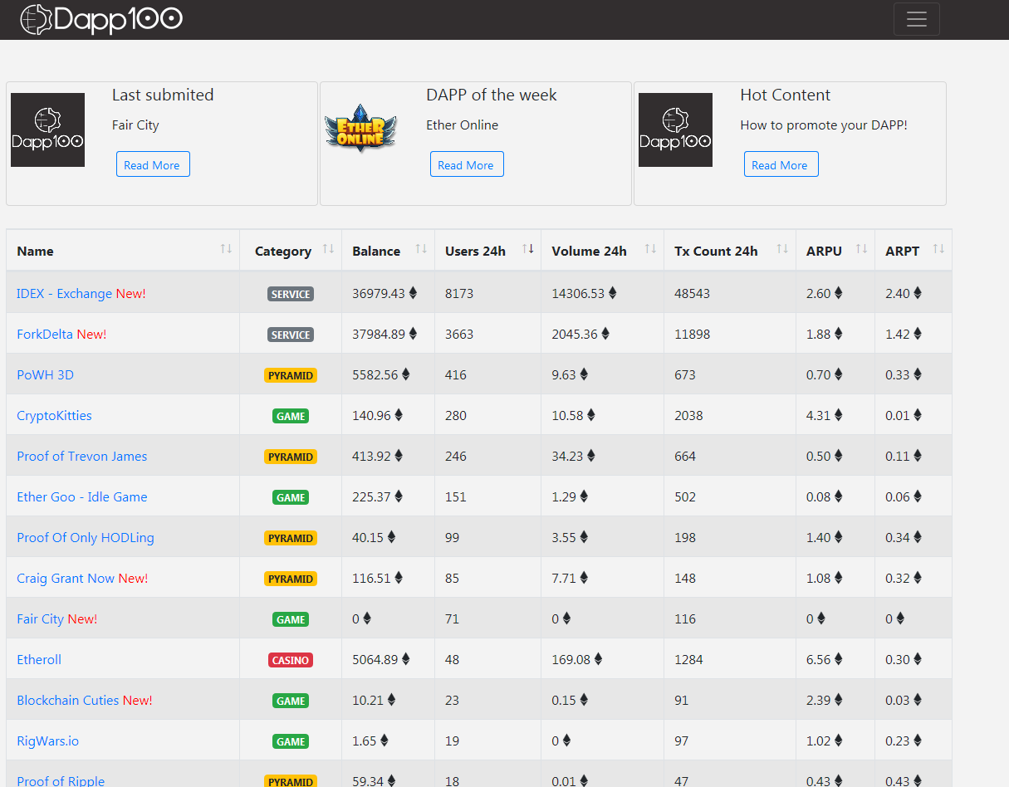Click the Dapp100 thumbnail in Hot Content card
The height and width of the screenshot is (787, 1009).
pos(675,130)
